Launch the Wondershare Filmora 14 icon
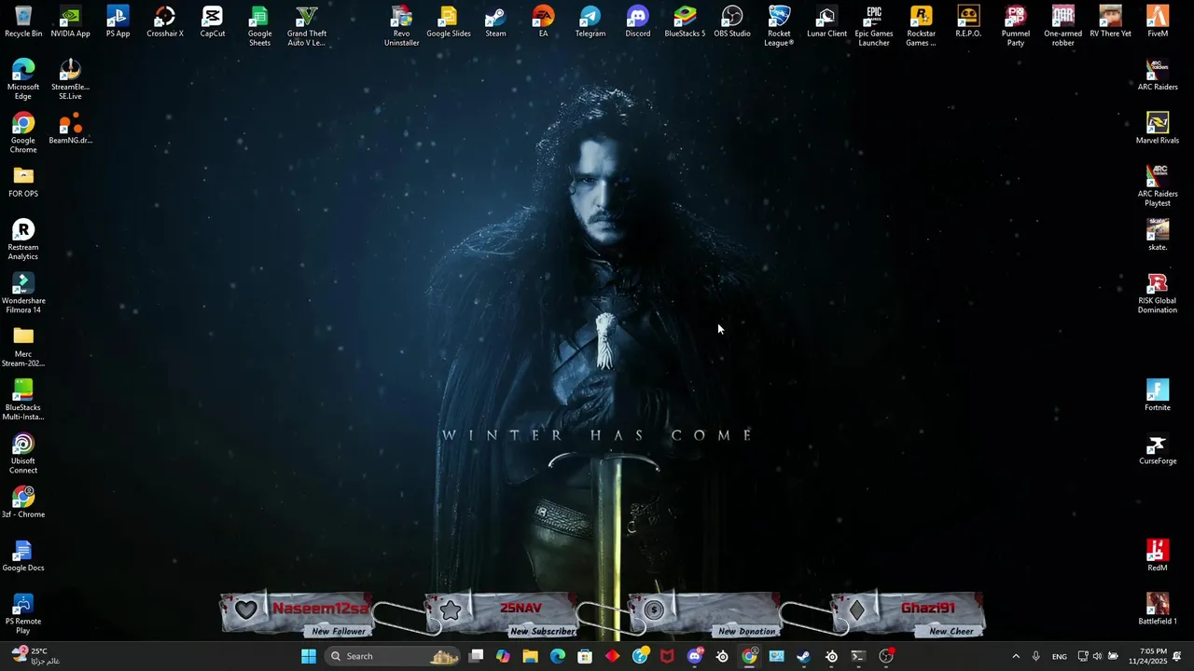The image size is (1194, 671). (x=23, y=294)
